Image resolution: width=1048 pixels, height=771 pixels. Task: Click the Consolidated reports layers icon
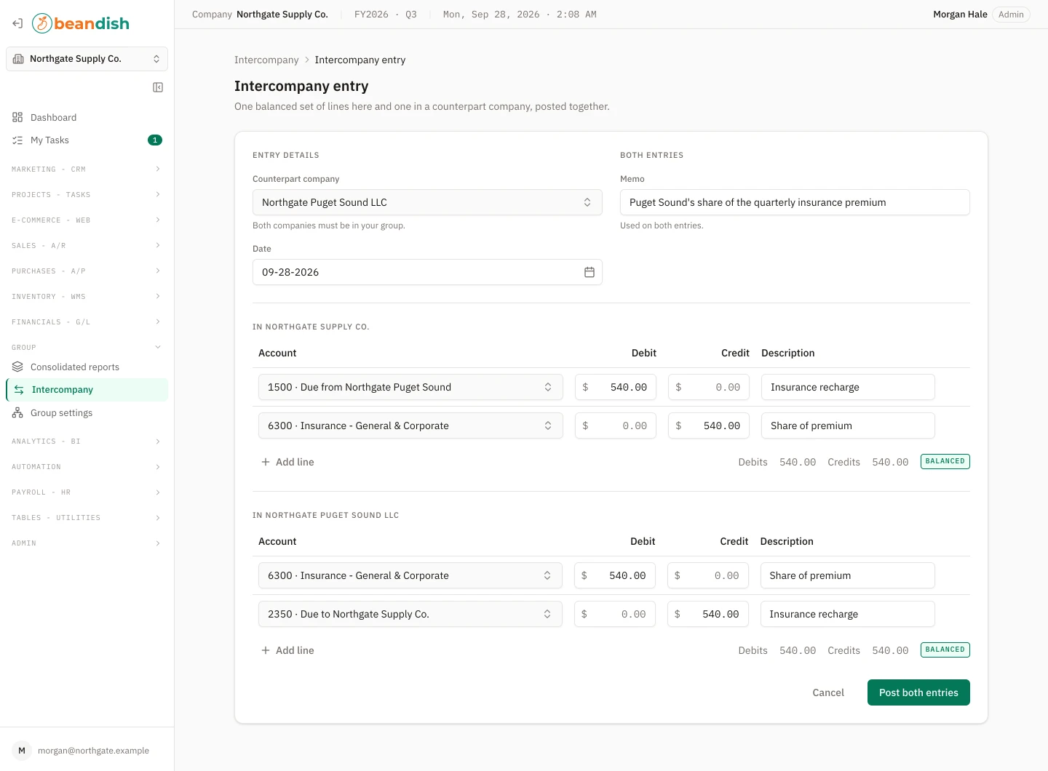(x=17, y=367)
